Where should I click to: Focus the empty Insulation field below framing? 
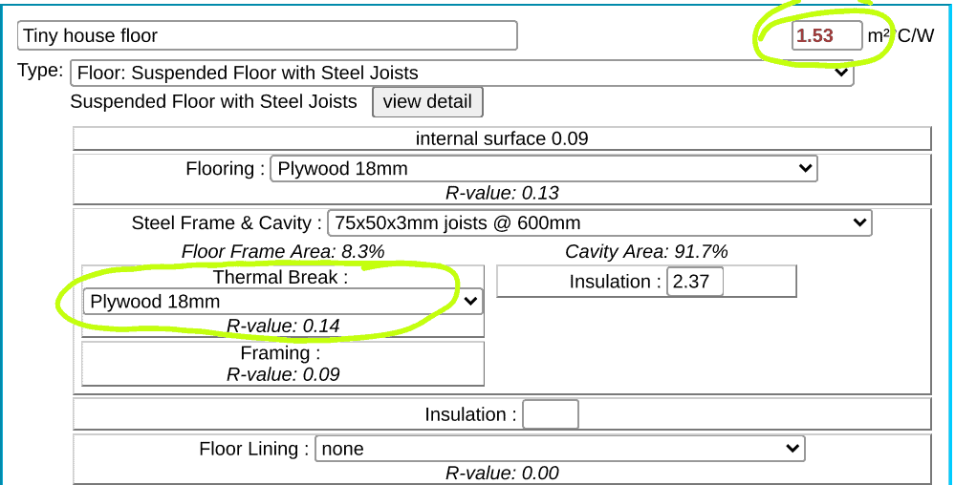pos(551,415)
